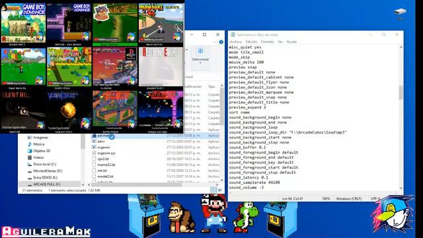Click the Explorer horizontal scrollbar thumb
The height and width of the screenshot is (238, 423).
pos(137,185)
